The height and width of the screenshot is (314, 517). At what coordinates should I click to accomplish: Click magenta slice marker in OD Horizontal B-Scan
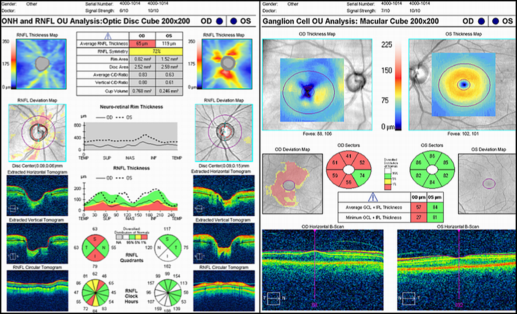(x=315, y=265)
